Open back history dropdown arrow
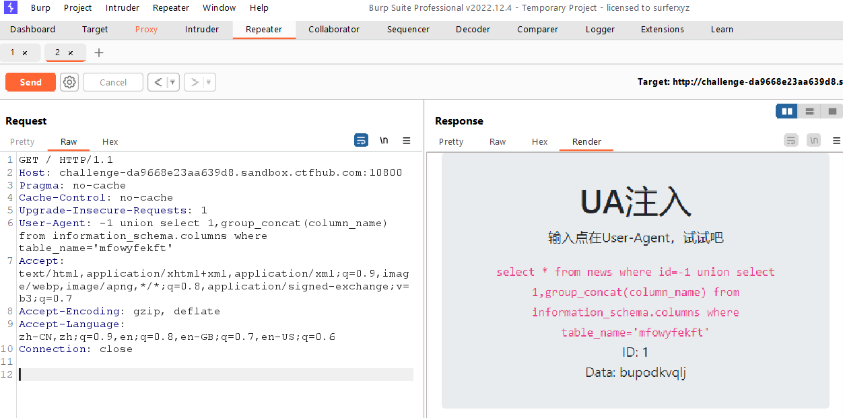Viewport: 843px width, 418px height. (x=173, y=82)
